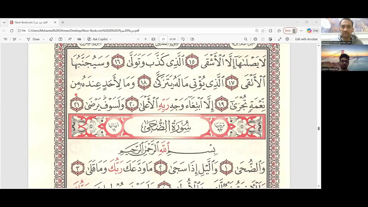Open the tab search dropdown
This screenshot has width=368, height=207.
tap(4, 22)
